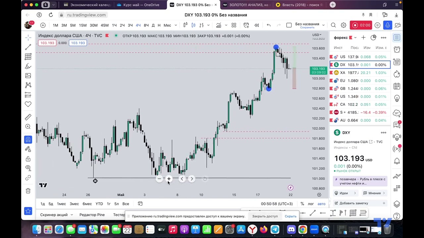Click Закрыть доступ stop sharing button
The image size is (424, 238).
pyautogui.click(x=265, y=216)
